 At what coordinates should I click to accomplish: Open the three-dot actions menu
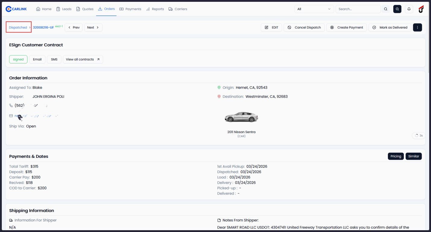click(x=417, y=27)
